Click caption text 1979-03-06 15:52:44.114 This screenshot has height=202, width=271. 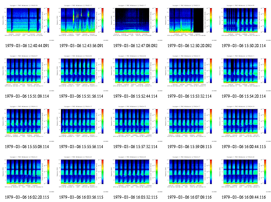135,96
